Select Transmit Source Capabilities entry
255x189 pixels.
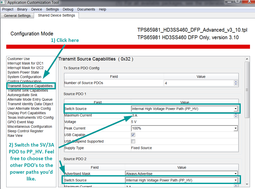(x=30, y=86)
